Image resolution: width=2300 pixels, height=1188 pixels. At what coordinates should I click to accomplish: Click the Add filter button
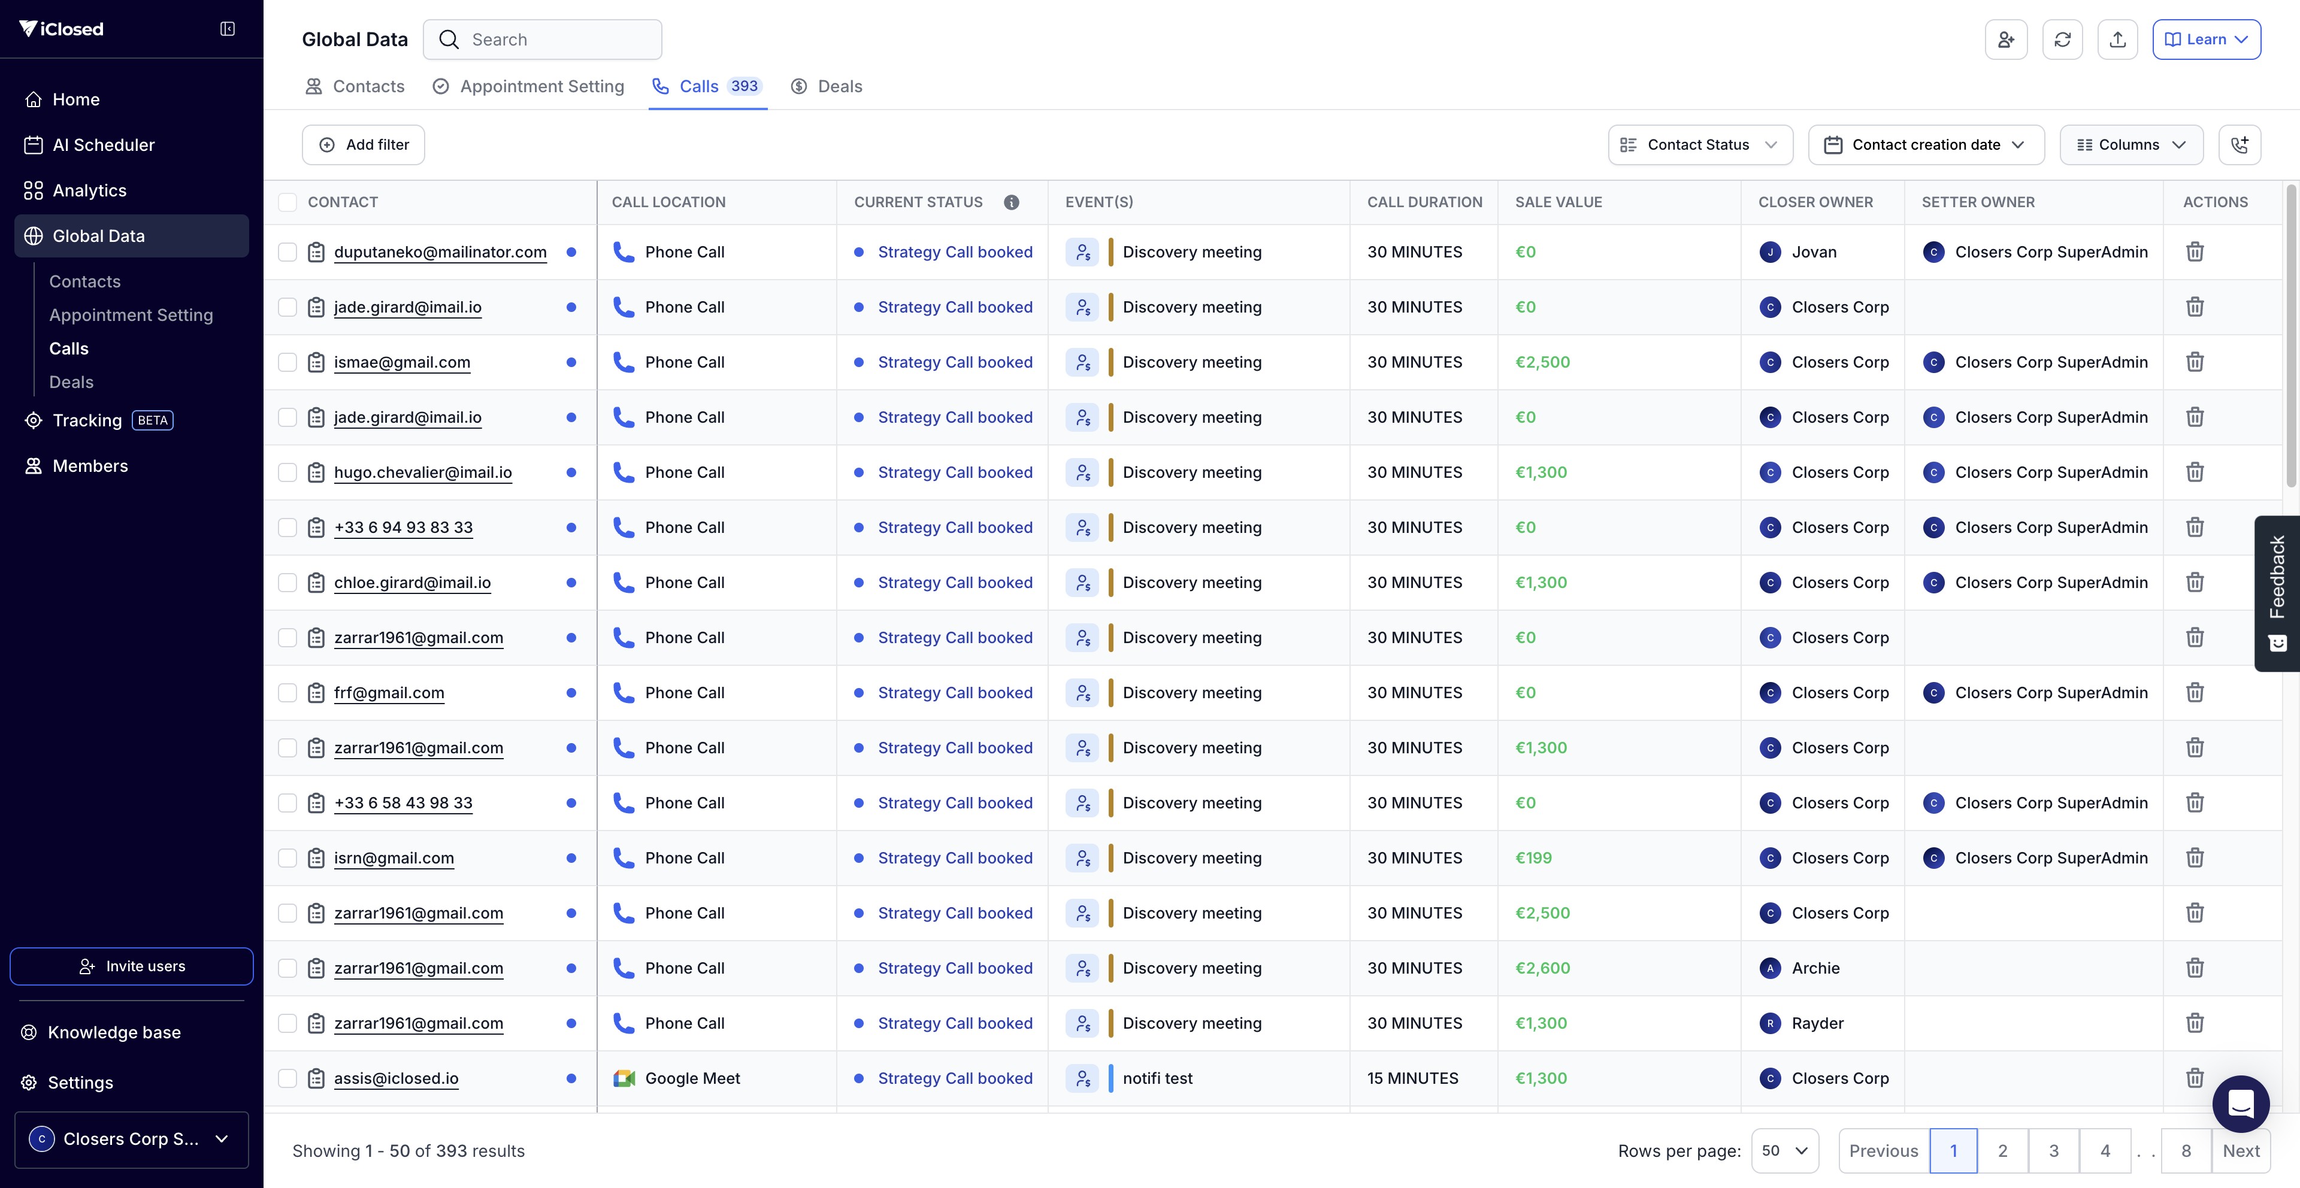pyautogui.click(x=364, y=144)
